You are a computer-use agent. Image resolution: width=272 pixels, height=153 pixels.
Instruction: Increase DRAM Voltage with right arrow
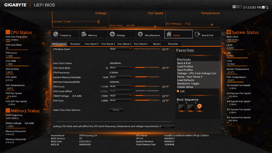[x=160, y=96]
